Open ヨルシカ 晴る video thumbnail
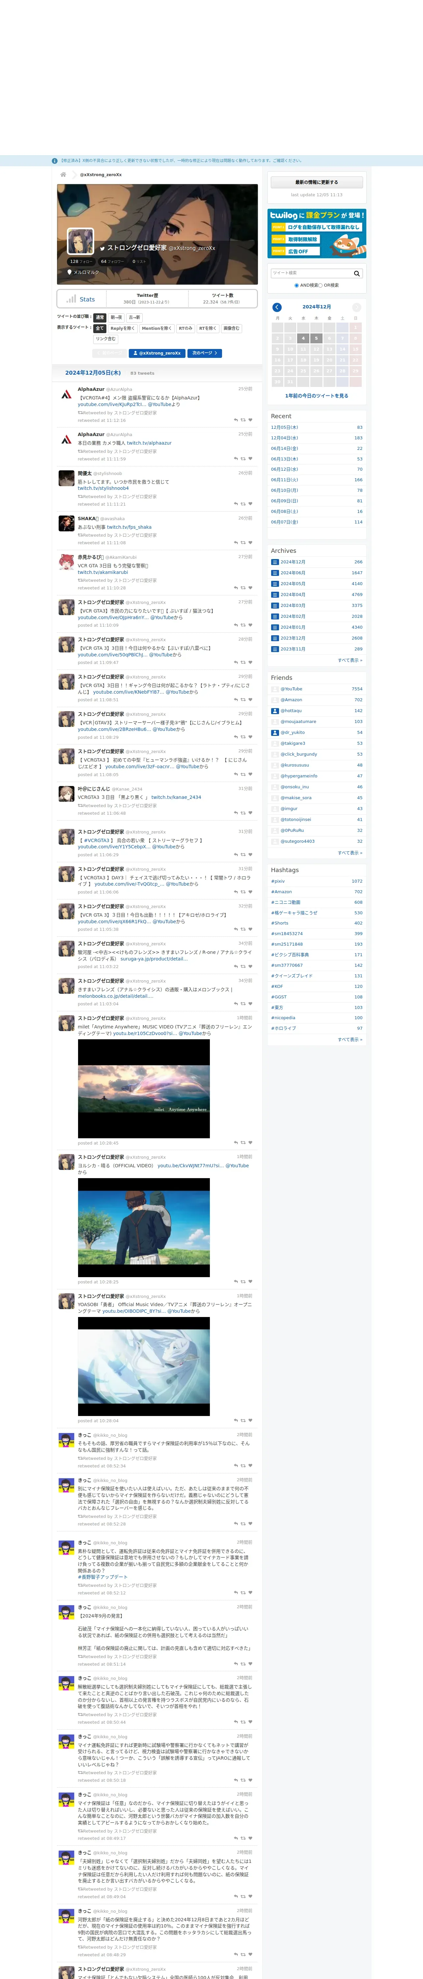The image size is (423, 1979). [144, 1228]
